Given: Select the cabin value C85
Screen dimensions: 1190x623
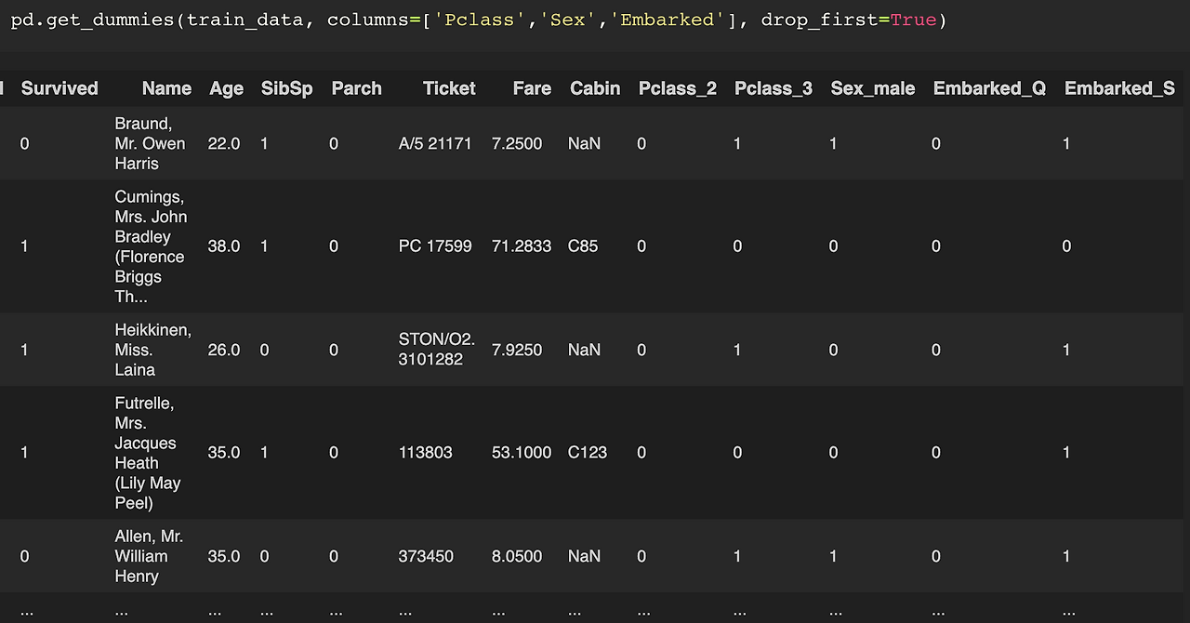Looking at the screenshot, I should (x=583, y=246).
